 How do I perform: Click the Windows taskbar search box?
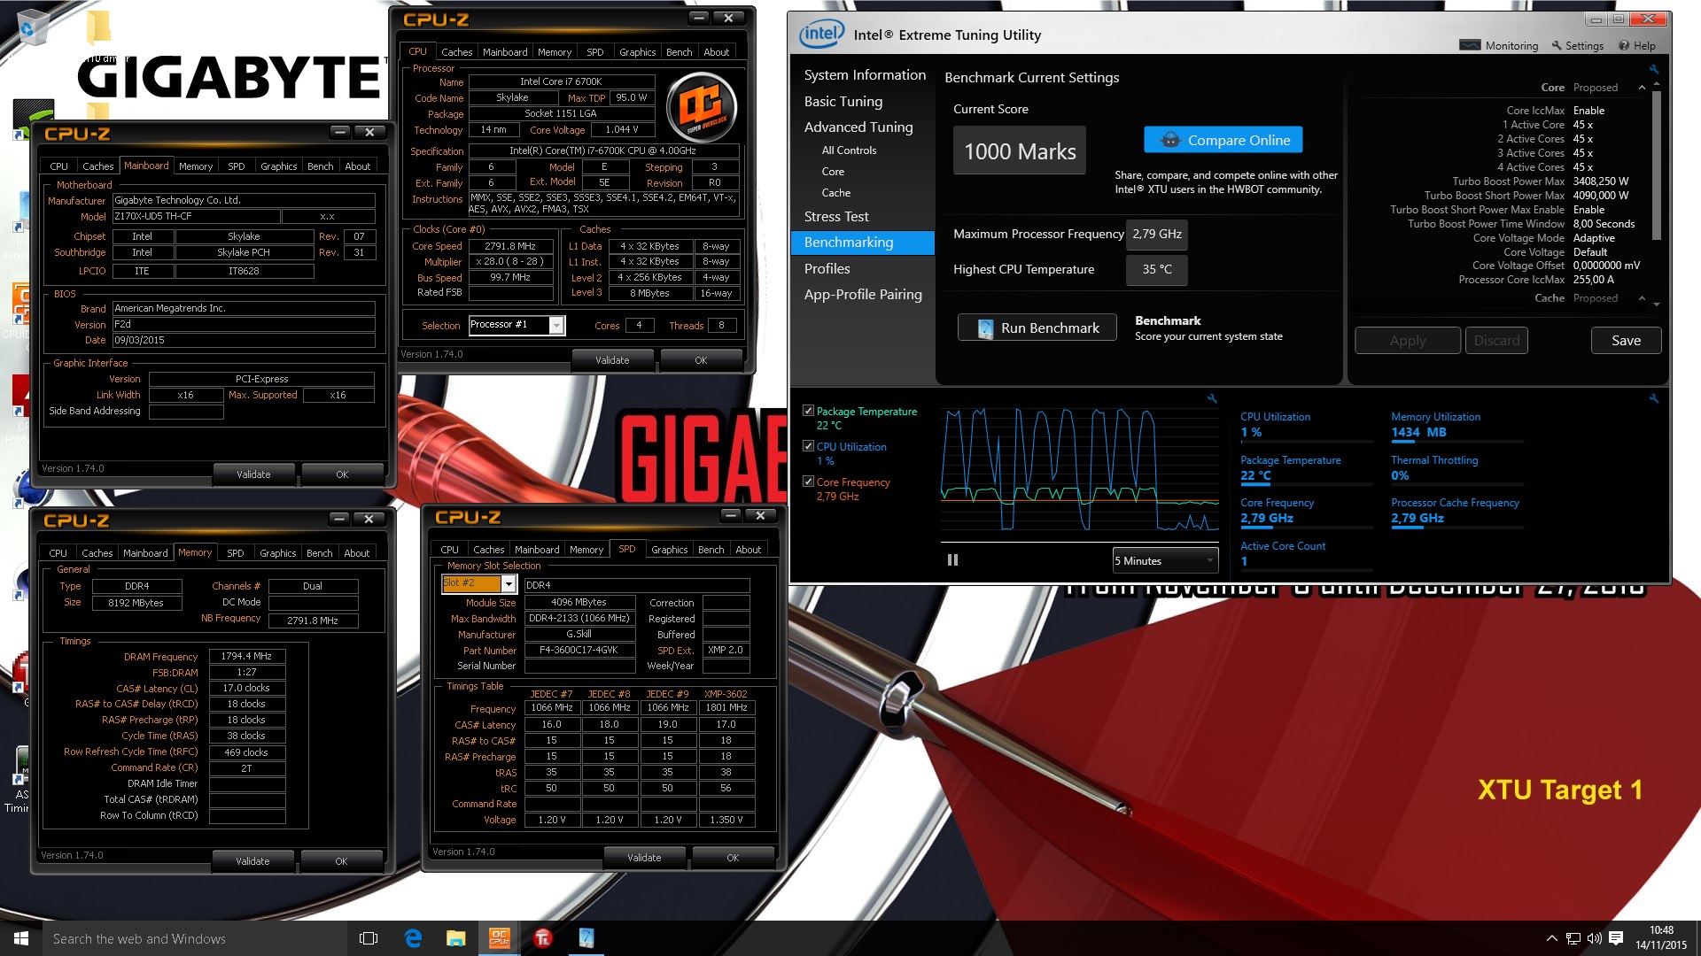[195, 938]
